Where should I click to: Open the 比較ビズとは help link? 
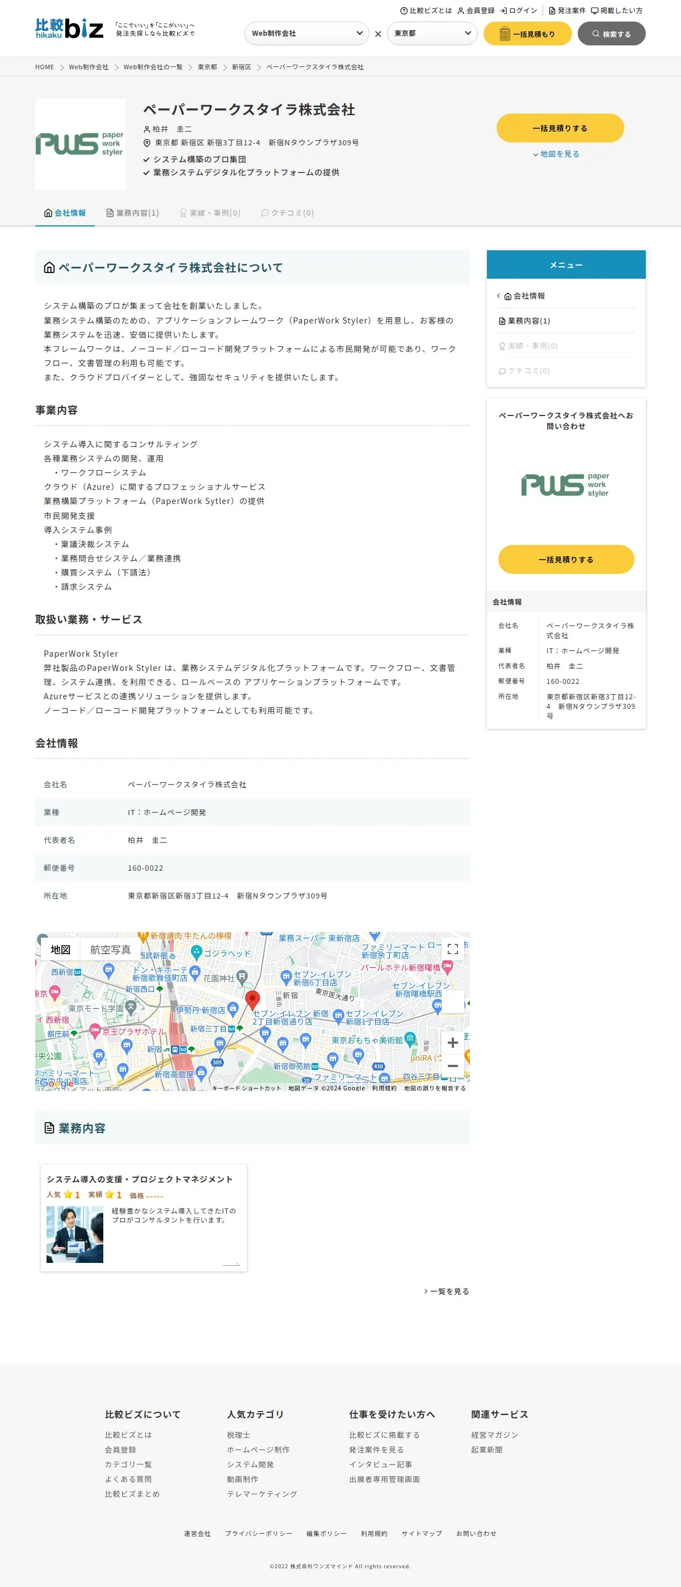tap(426, 10)
